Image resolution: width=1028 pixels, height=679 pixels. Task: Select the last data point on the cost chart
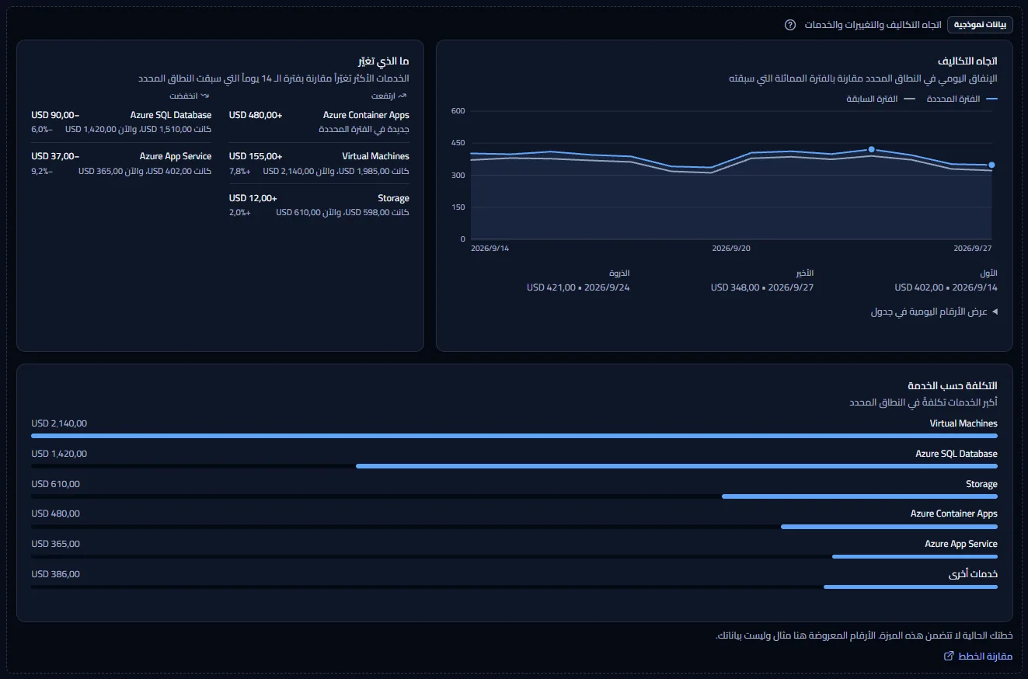(991, 165)
